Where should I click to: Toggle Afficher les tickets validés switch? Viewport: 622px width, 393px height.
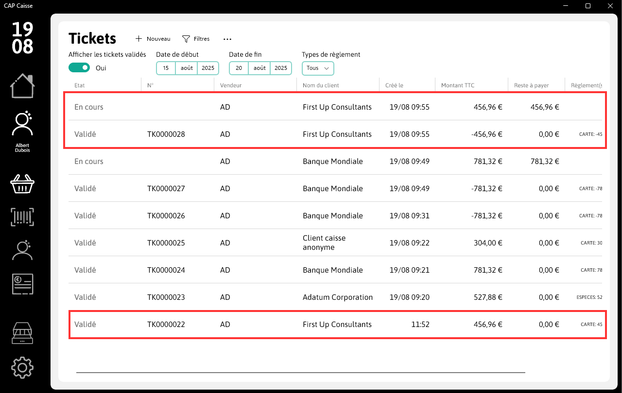[x=79, y=68]
